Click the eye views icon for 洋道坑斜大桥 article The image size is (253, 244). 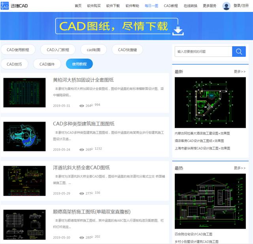click(82, 193)
